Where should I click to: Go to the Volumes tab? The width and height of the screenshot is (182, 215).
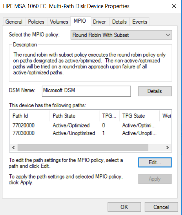point(59,22)
